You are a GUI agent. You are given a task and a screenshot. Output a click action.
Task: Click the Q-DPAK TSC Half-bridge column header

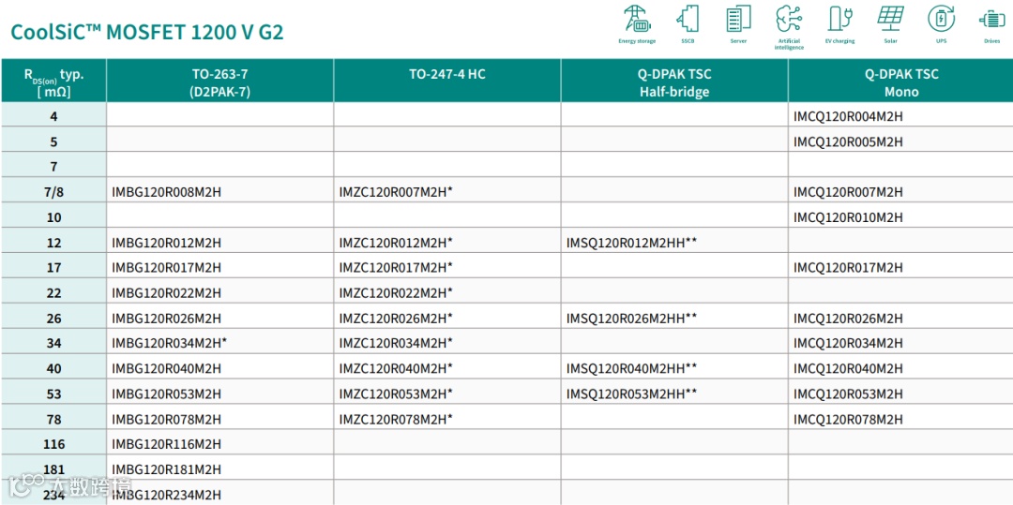click(674, 82)
